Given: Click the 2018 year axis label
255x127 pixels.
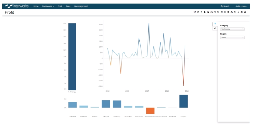Looking at the screenshot, I should (x=167, y=91).
